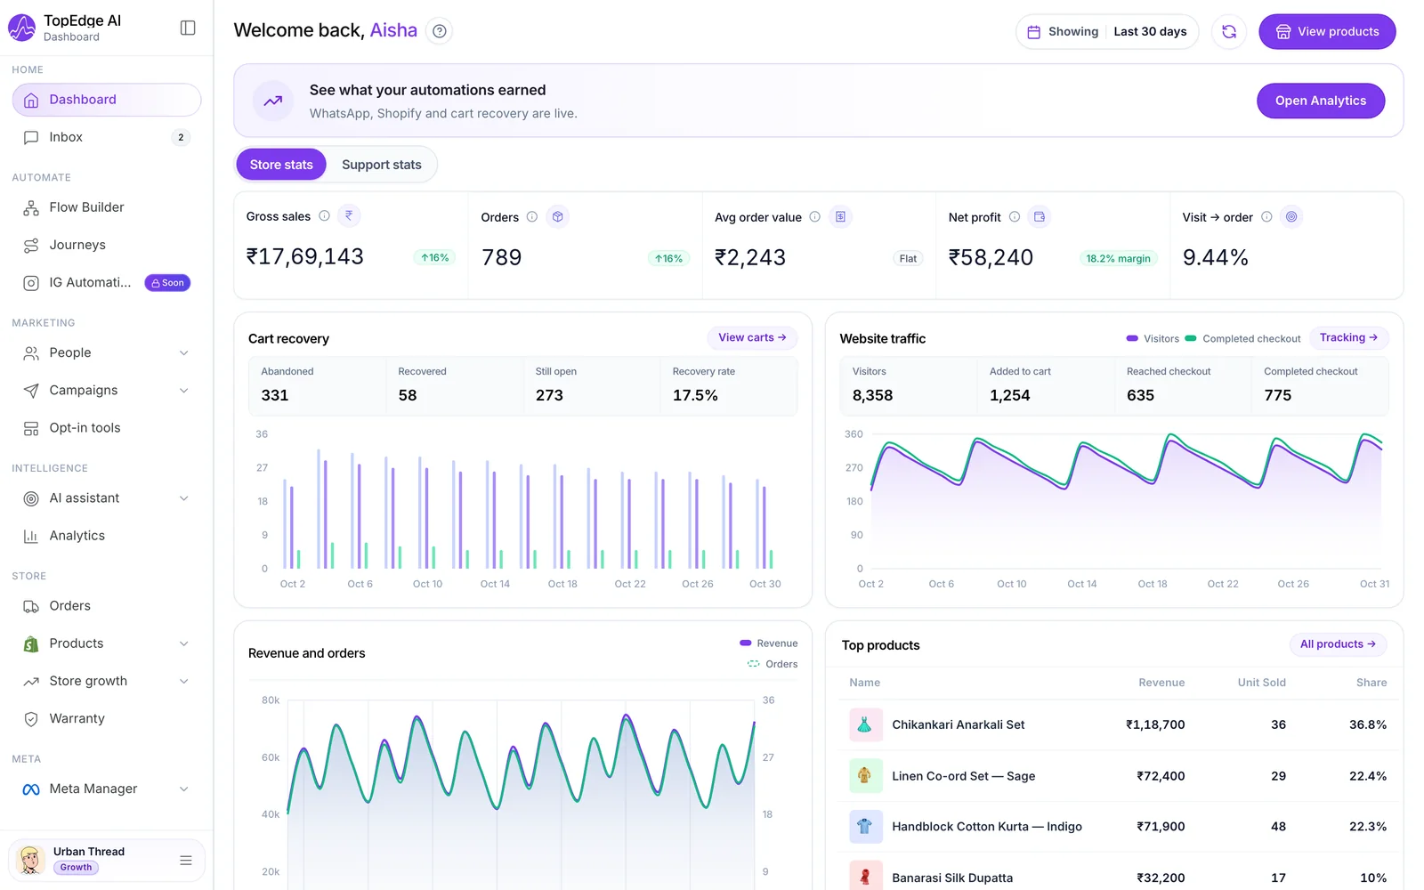Open help question mark icon next to Aisha
Screen dimensions: 1424x890
pos(439,31)
